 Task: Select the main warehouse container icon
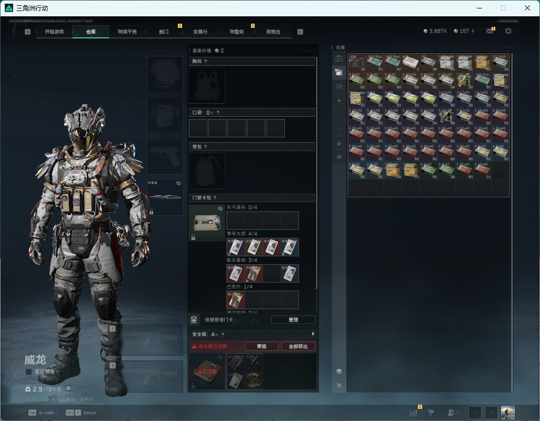(x=339, y=59)
